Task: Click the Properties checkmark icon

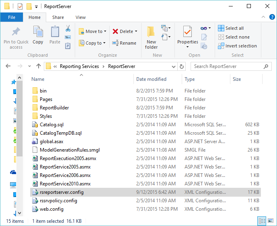Action: click(x=187, y=31)
